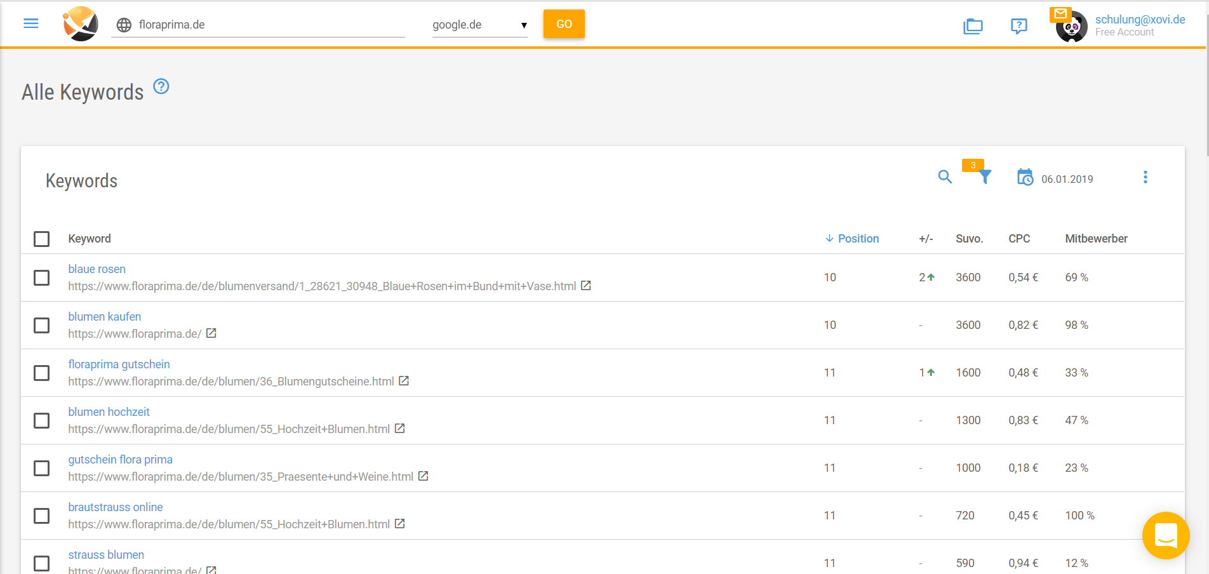Click the floraprima.de domain input field
1209x574 pixels.
258,25
